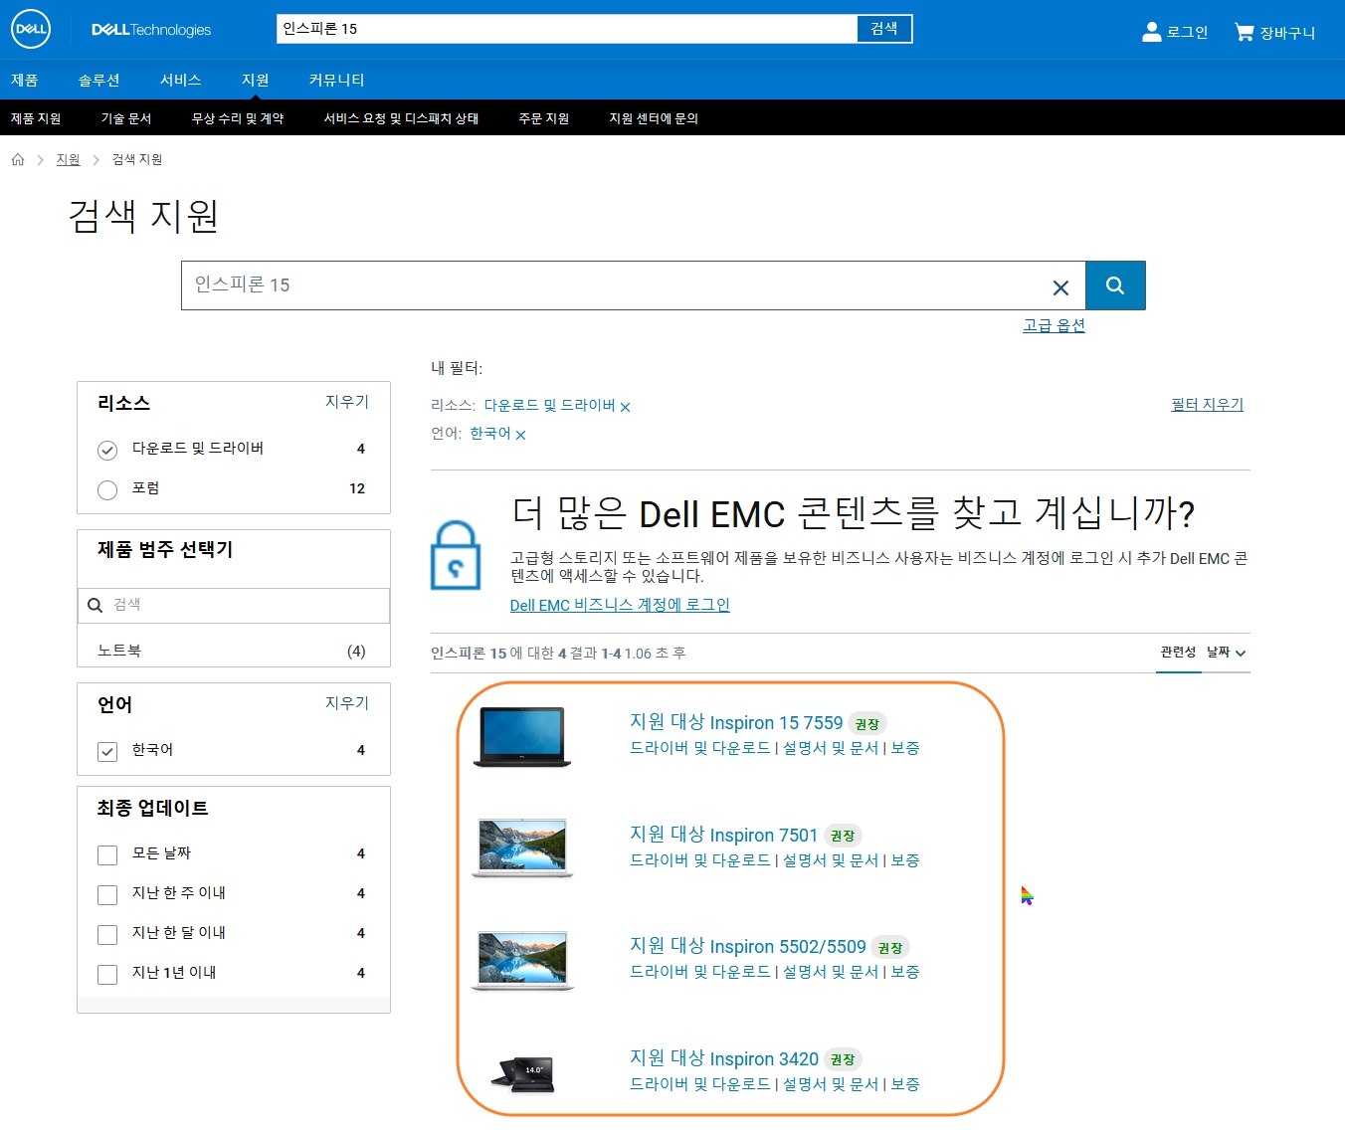The image size is (1345, 1130).
Task: Remove the 한국어 language filter chip
Action: tap(521, 434)
